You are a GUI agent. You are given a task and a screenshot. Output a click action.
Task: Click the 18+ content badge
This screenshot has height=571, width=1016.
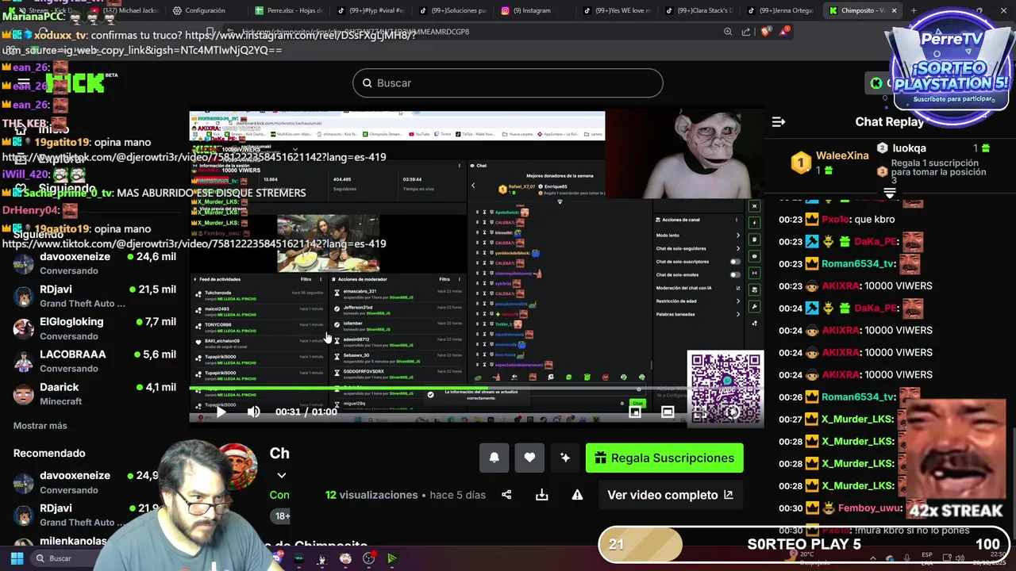(x=282, y=515)
